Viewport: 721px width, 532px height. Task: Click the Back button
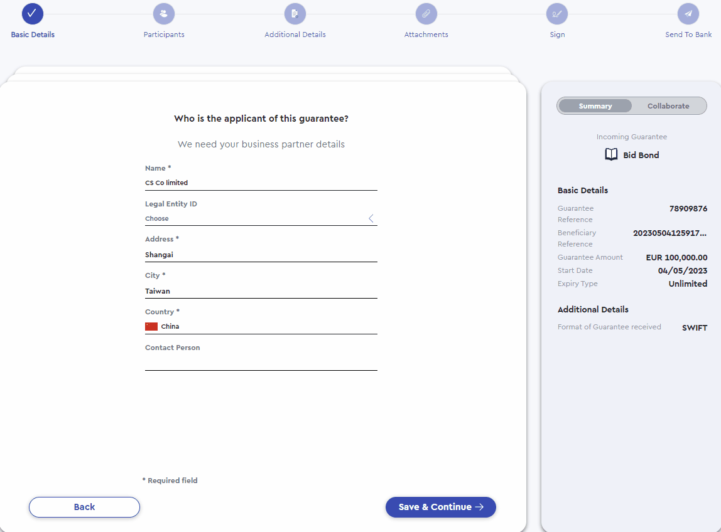tap(84, 507)
